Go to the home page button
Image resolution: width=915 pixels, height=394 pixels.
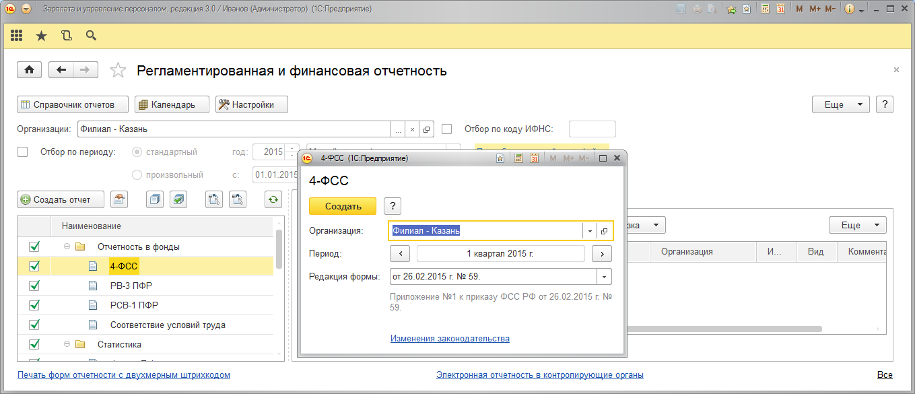click(30, 70)
